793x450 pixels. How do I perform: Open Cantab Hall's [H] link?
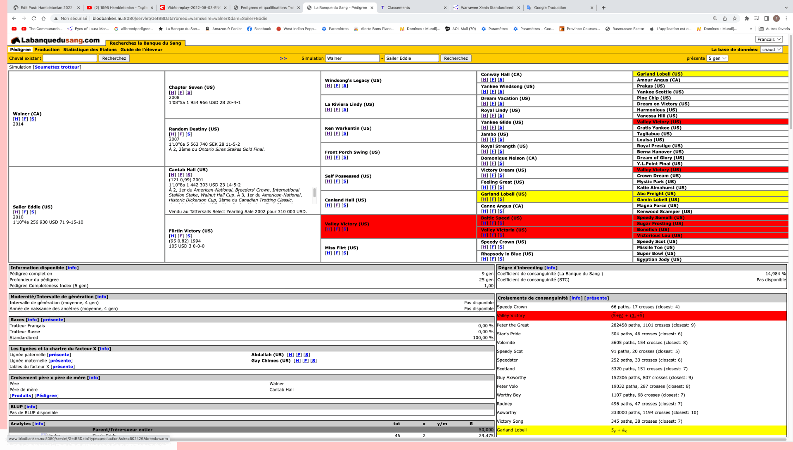click(x=173, y=175)
